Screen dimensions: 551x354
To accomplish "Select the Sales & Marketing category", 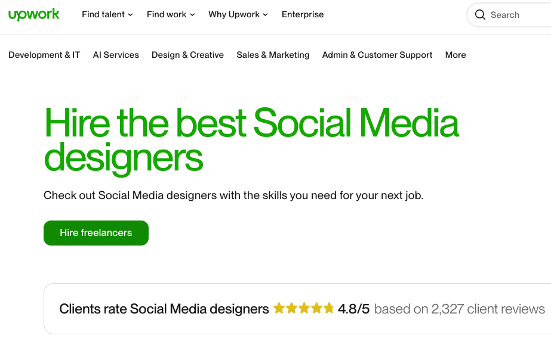I will pyautogui.click(x=273, y=55).
